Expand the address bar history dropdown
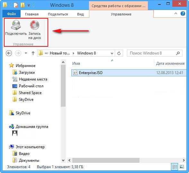The height and width of the screenshot is (173, 189). tap(112, 53)
